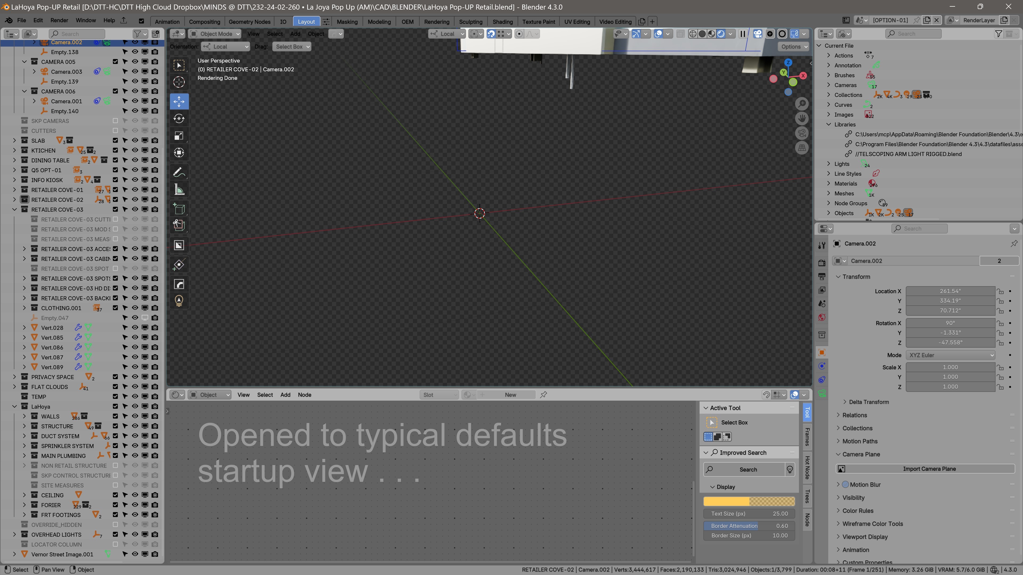Click the zoom magnifier viewport gizmo

click(x=802, y=104)
